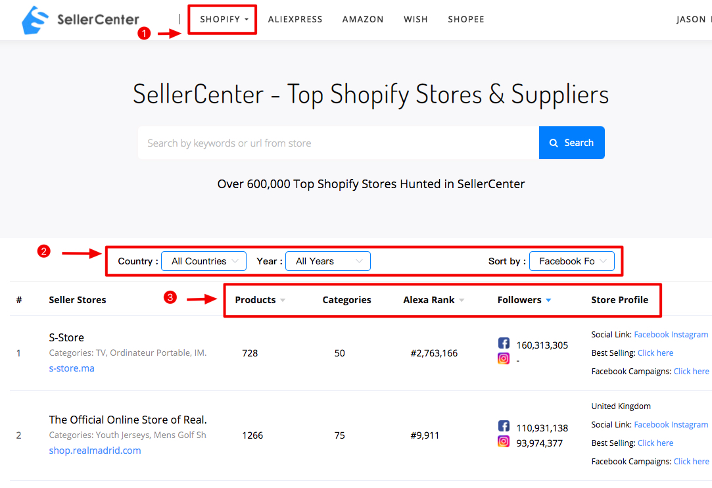The width and height of the screenshot is (712, 488).
Task: Open S-Store's best selling Click here link
Action: (655, 353)
